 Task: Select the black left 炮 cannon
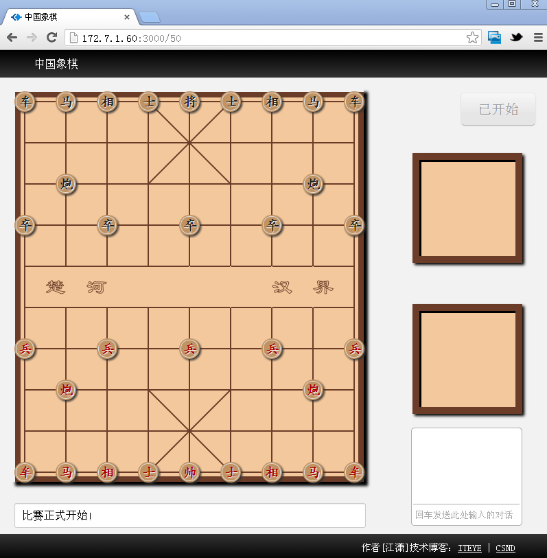(66, 184)
